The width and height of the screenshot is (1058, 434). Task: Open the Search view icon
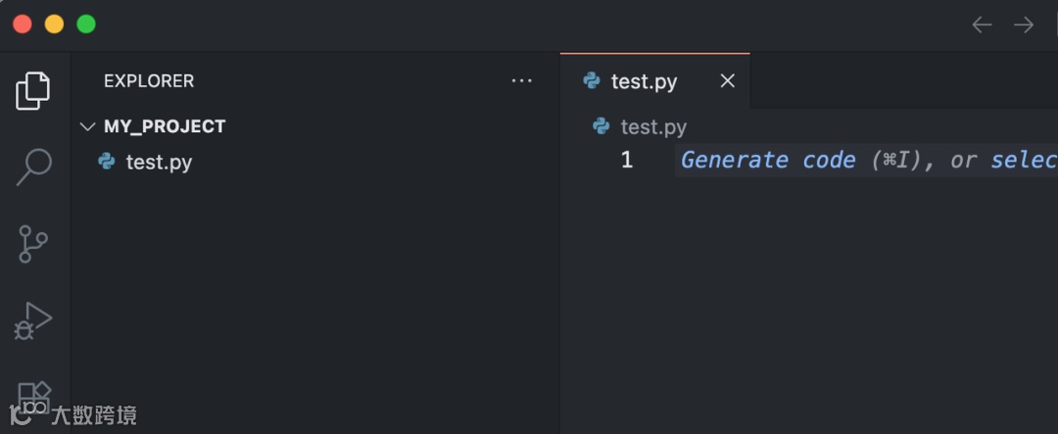(34, 167)
